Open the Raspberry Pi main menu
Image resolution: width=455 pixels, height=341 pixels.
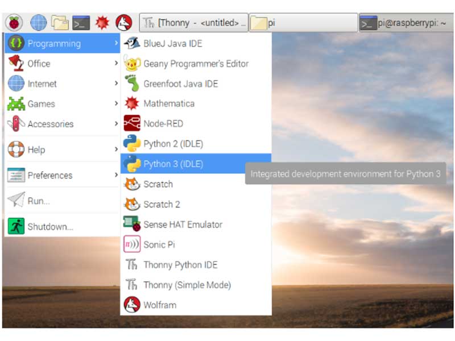tap(14, 23)
